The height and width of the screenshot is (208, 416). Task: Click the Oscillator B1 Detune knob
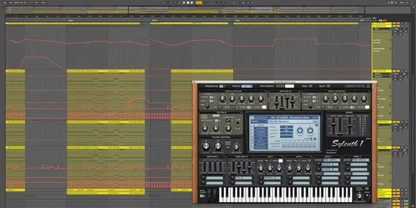point(242,99)
